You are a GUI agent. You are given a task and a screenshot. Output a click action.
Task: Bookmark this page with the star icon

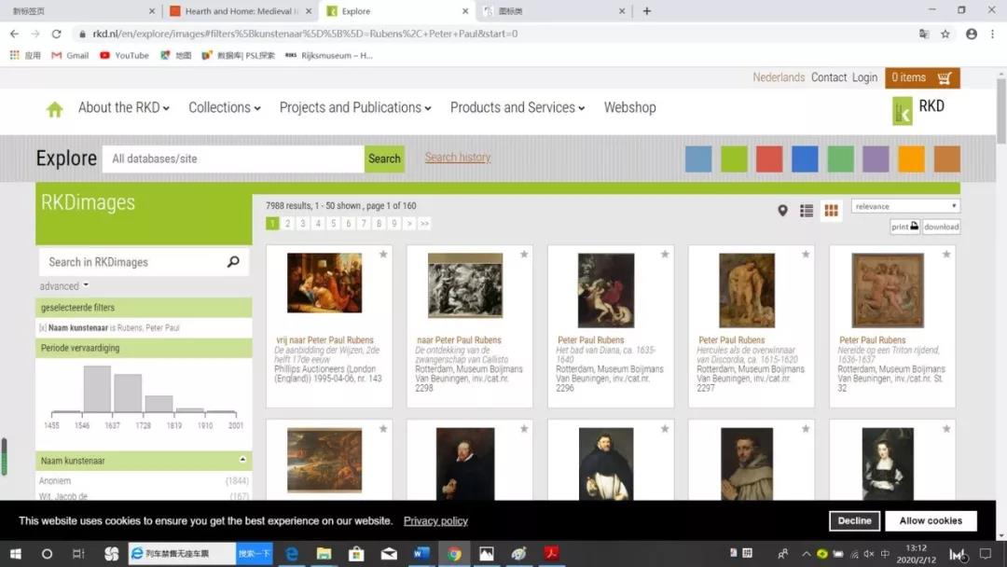(x=945, y=34)
